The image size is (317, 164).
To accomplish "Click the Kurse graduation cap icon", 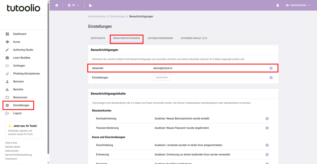I will coord(7,42).
